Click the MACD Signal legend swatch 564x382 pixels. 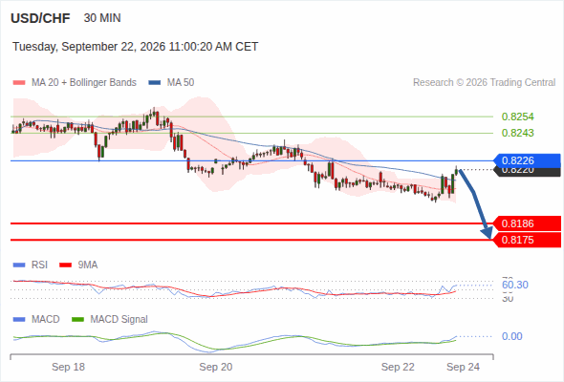pos(77,320)
